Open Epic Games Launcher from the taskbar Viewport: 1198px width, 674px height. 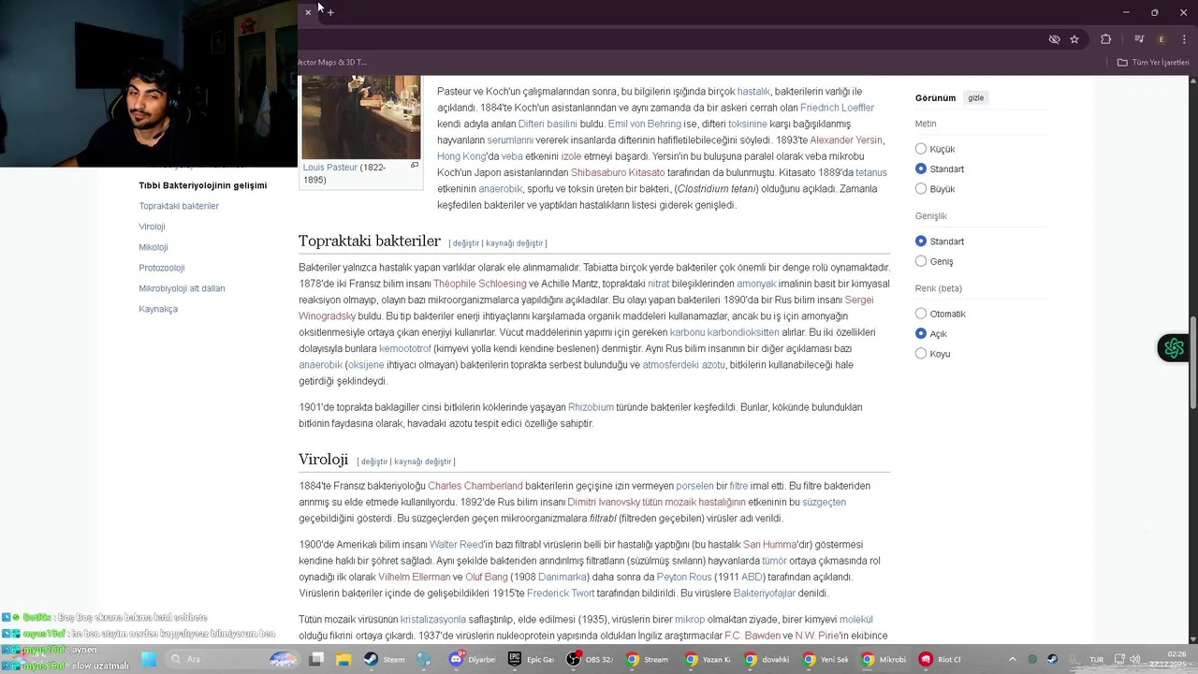(x=531, y=659)
